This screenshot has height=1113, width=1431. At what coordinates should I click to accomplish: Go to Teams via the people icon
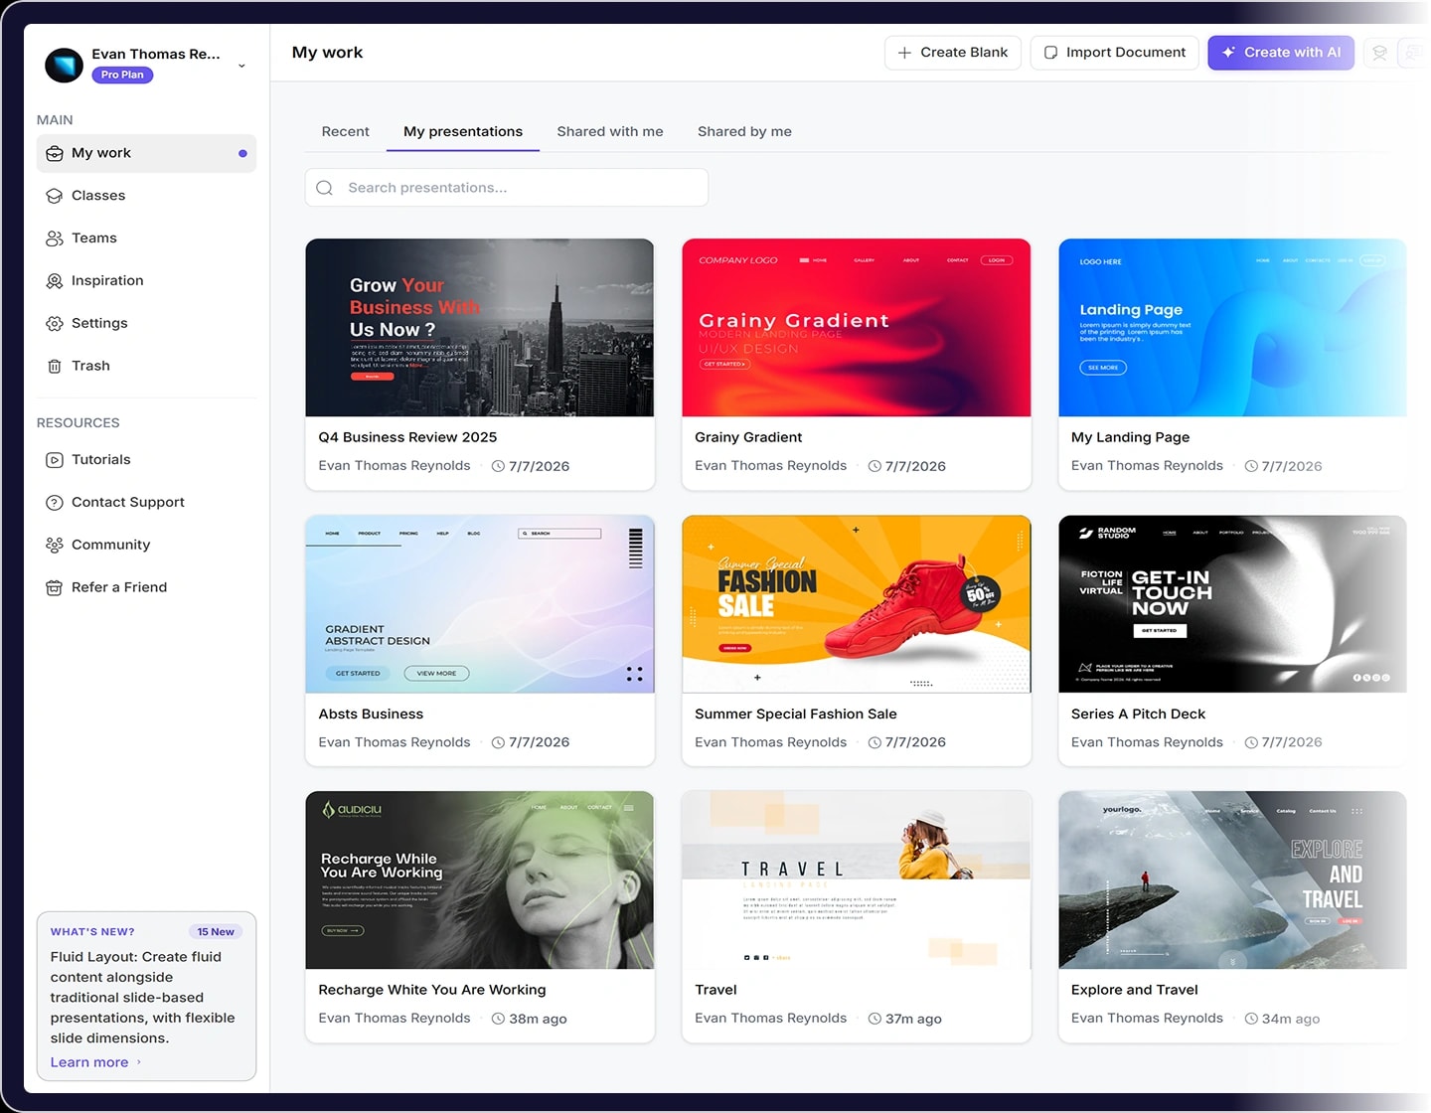(55, 238)
